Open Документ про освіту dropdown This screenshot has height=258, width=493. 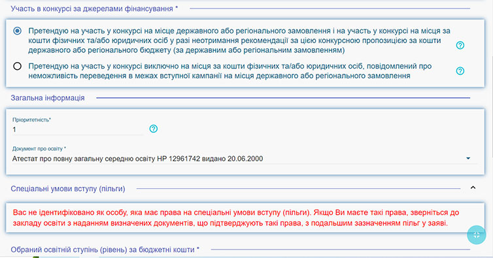tap(245, 159)
